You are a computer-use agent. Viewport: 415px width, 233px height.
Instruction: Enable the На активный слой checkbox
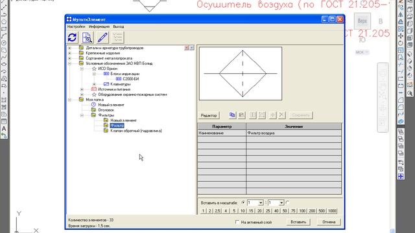(x=237, y=222)
